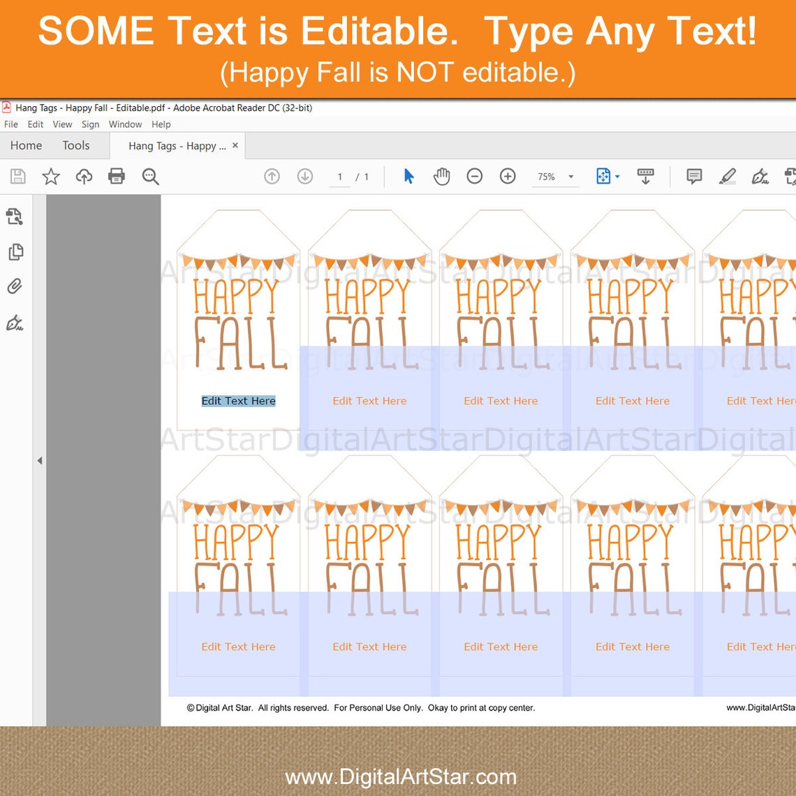Switch to the Tools tab

pos(76,145)
